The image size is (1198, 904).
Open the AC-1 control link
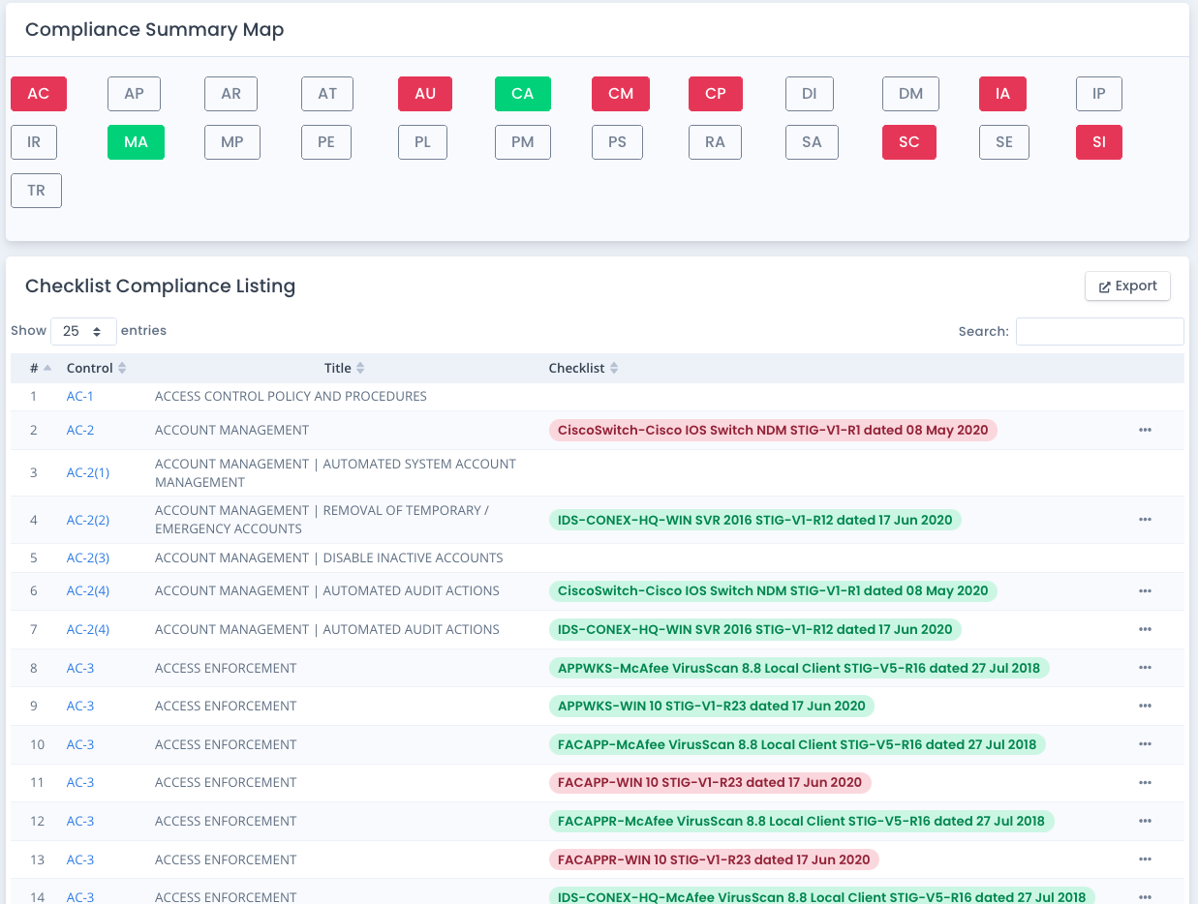[79, 396]
